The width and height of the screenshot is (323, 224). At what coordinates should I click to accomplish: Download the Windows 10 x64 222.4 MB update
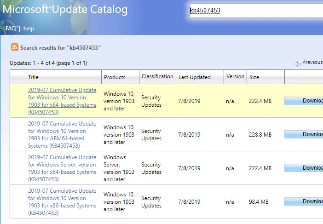click(304, 101)
